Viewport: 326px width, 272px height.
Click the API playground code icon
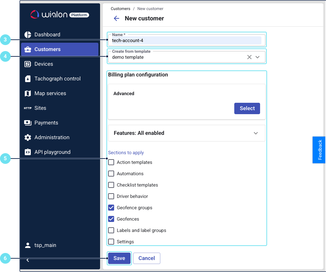[28, 152]
